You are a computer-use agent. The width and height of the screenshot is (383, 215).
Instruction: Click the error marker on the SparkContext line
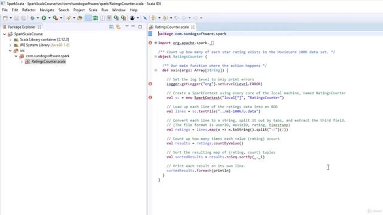point(150,97)
